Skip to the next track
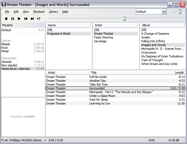This screenshot has width=187, height=144. point(32,19)
